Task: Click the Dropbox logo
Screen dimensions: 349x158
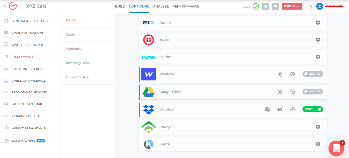Action: click(149, 109)
